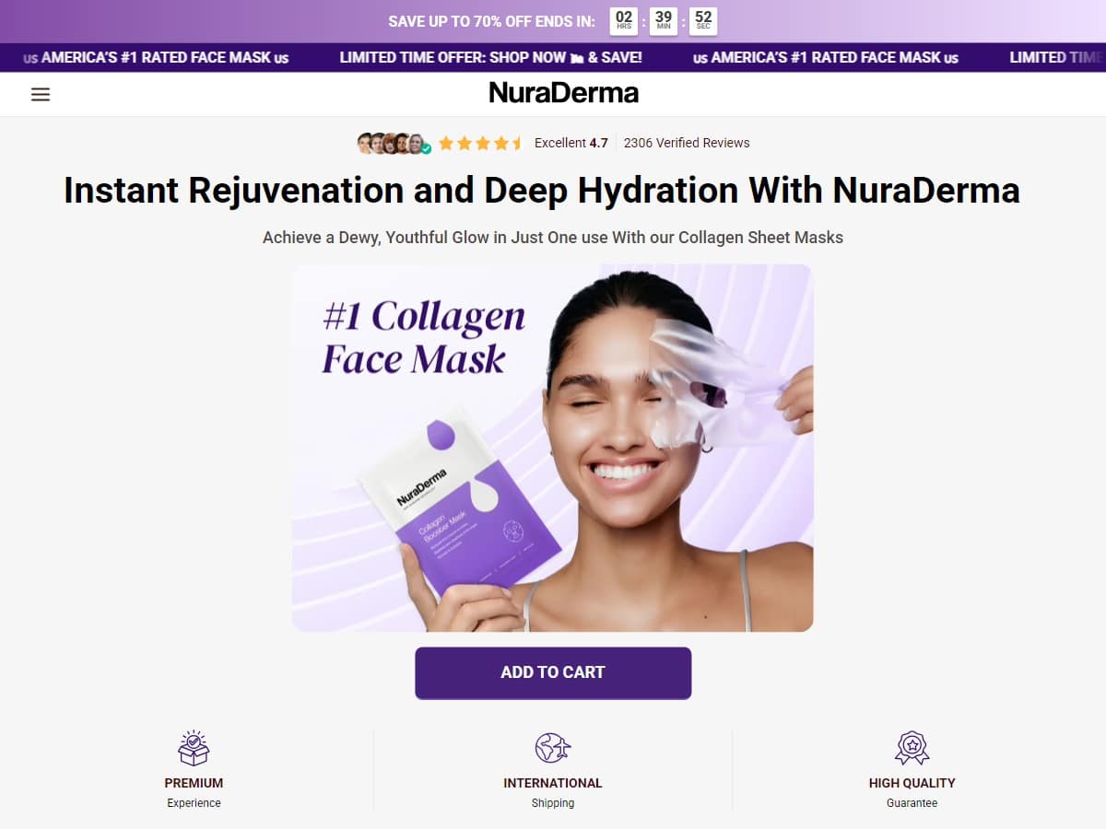Click the International Shipping globe icon
The height and width of the screenshot is (829, 1106).
553,748
